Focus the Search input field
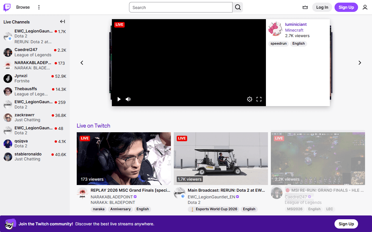This screenshot has width=372, height=232. pos(181,8)
